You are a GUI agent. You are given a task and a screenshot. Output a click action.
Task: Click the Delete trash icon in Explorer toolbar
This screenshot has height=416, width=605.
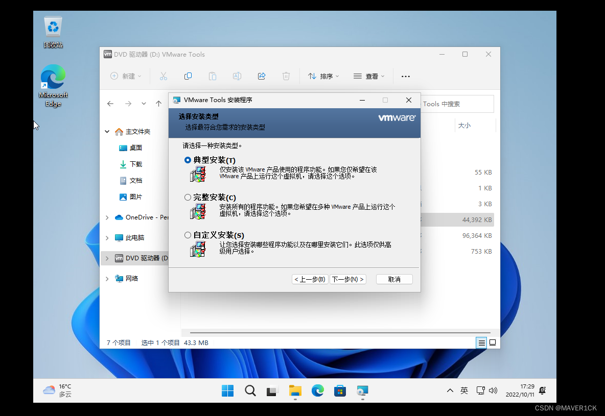(x=286, y=77)
